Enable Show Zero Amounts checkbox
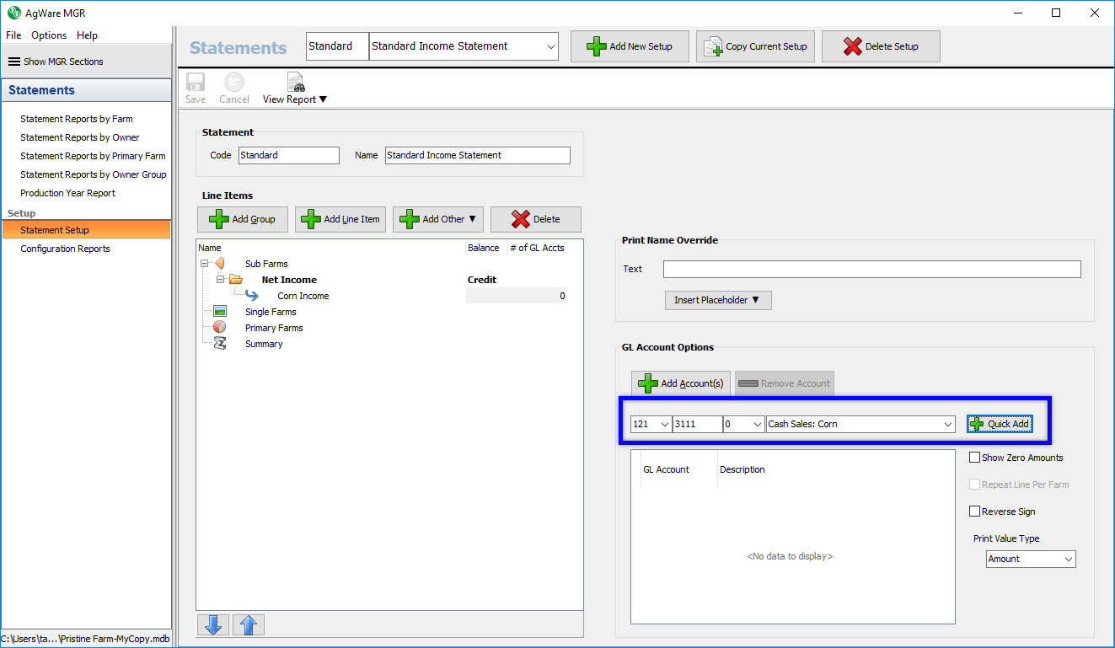This screenshot has width=1115, height=648. tap(975, 458)
